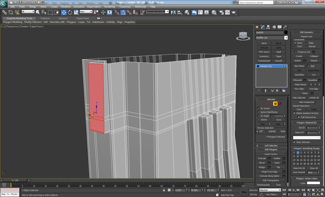
Task: Select Border sub-object level icon
Action: point(271,104)
